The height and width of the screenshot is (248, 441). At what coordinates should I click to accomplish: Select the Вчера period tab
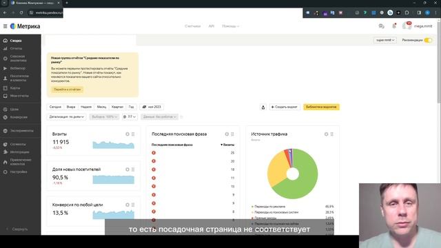pyautogui.click(x=71, y=107)
